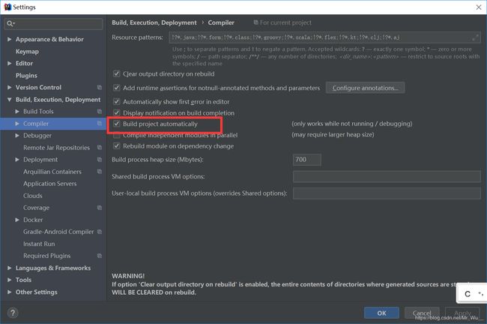
Task: Click the Resource patterns input field
Action: [x=324, y=37]
